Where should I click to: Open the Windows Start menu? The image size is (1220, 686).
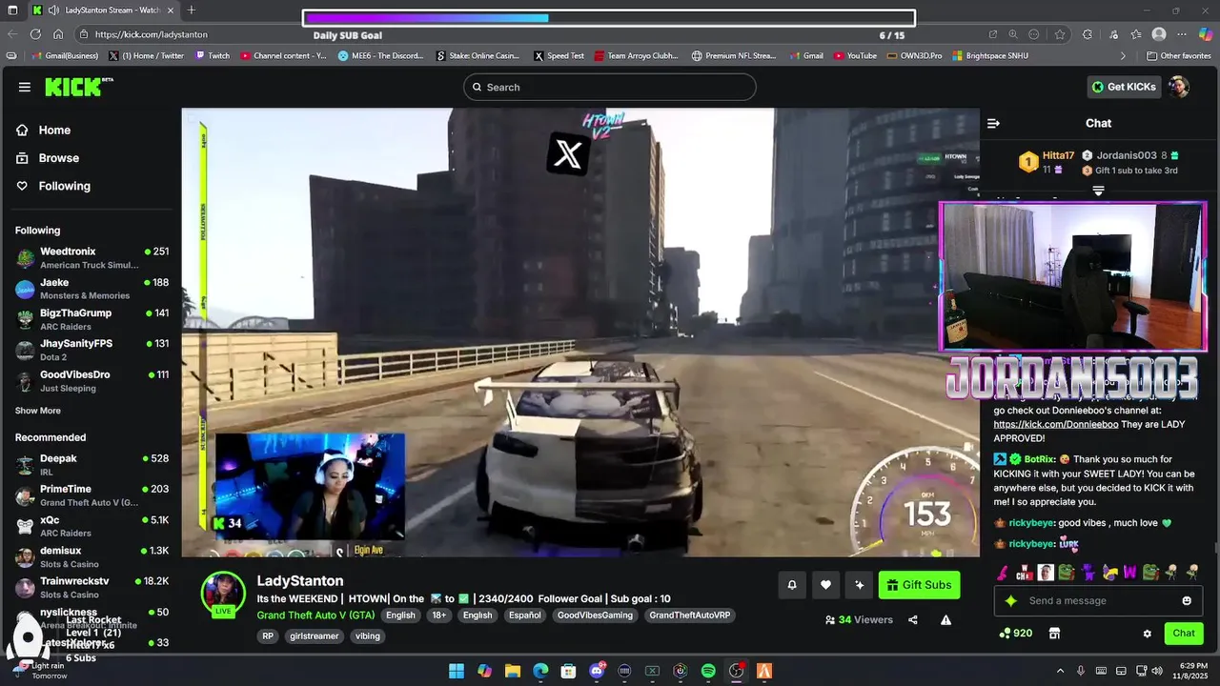point(457,671)
